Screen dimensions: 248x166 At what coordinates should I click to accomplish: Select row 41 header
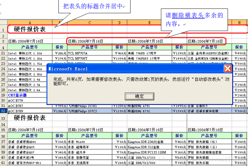point(4,162)
